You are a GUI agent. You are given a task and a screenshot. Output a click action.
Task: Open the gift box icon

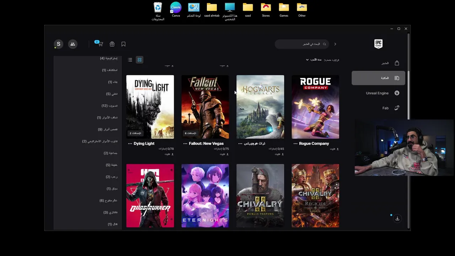(x=112, y=44)
